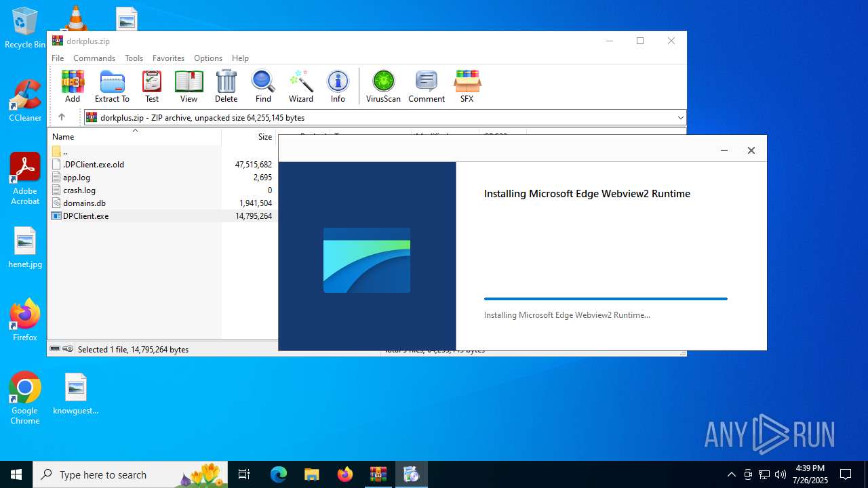Select domains.db file
Image resolution: width=868 pixels, height=488 pixels.
click(161, 203)
